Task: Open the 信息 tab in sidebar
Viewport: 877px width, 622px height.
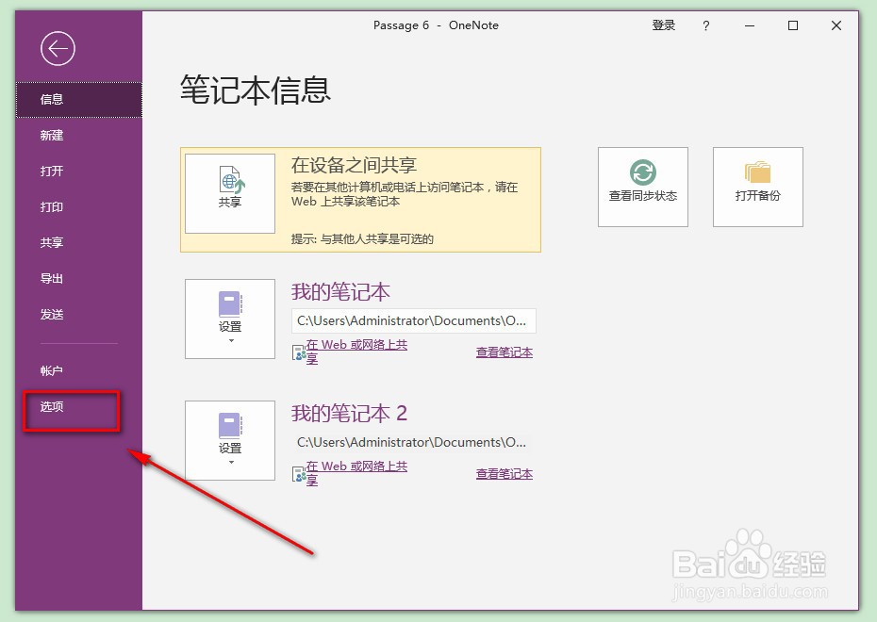Action: coord(79,100)
